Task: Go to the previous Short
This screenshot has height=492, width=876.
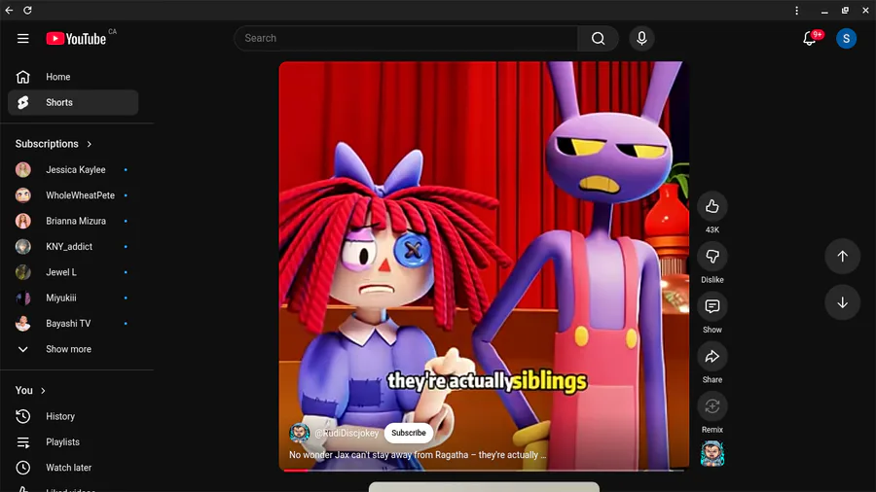Action: [842, 256]
